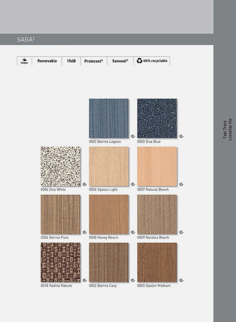Viewport: 236px width, 322px height.
Task: Select the Nordica Beech wood swatch
Action: (157, 214)
